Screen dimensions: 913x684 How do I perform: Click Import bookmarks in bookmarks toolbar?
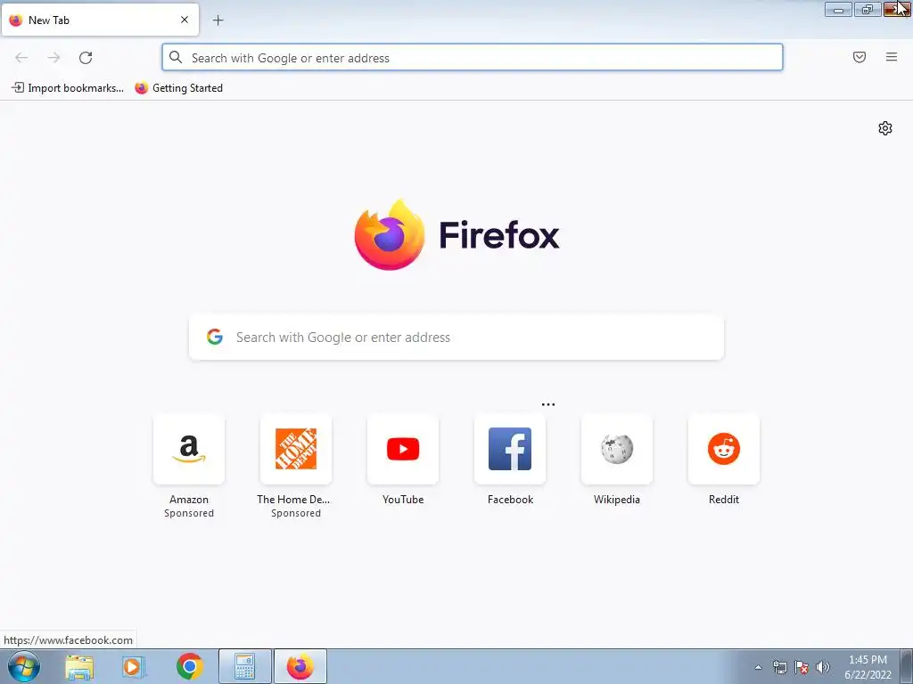[68, 88]
